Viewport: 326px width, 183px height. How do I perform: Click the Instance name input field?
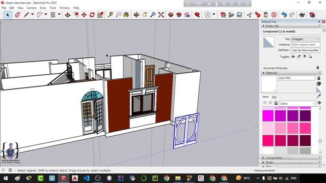[305, 45]
